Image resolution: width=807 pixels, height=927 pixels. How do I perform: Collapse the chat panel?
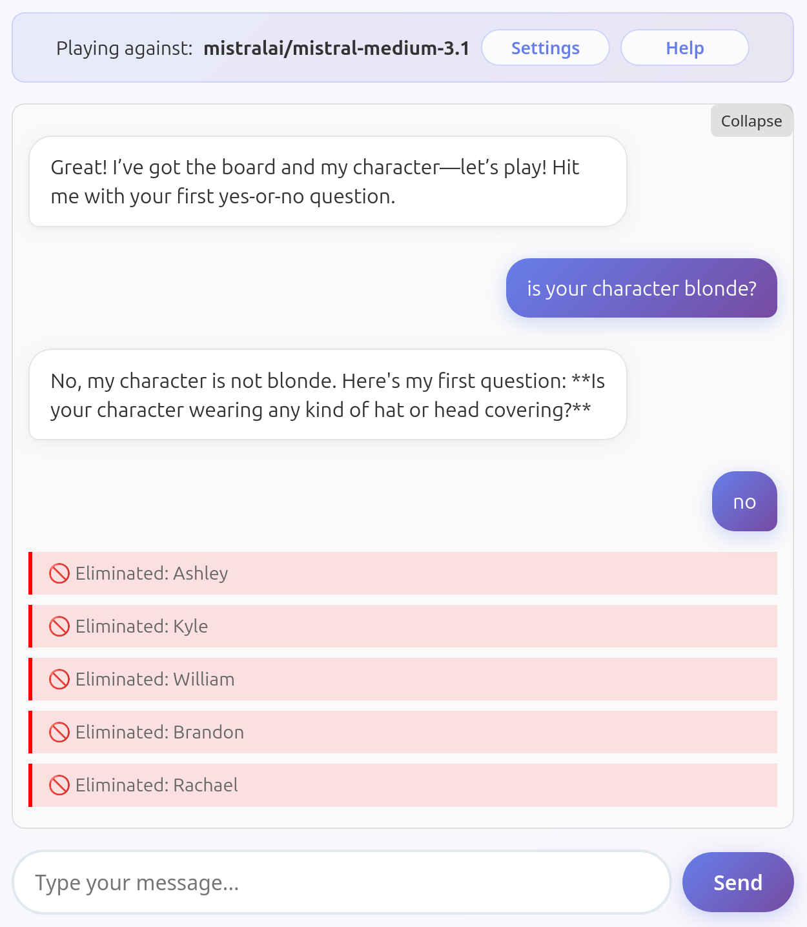[x=751, y=121]
